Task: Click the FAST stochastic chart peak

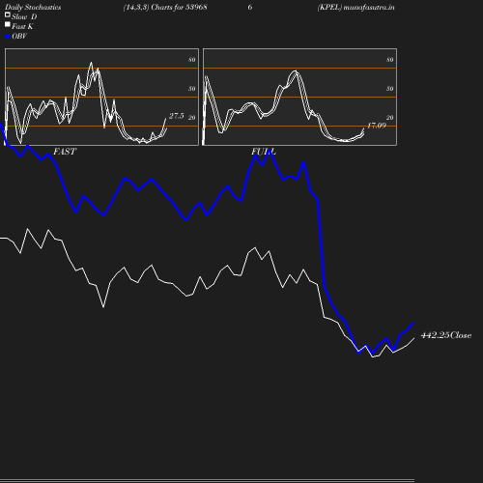Action: tap(91, 63)
